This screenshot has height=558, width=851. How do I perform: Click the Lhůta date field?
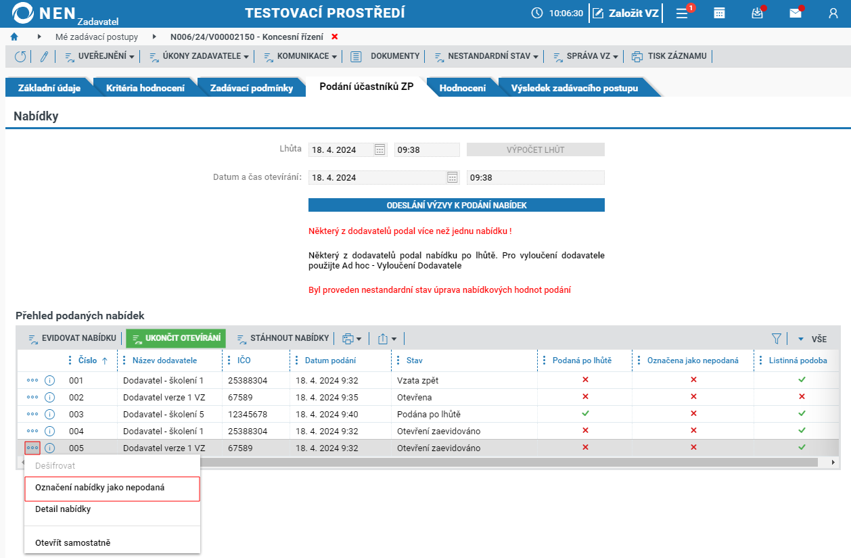(x=342, y=150)
